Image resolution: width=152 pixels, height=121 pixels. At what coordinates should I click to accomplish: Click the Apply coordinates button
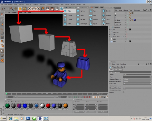coord(103,112)
